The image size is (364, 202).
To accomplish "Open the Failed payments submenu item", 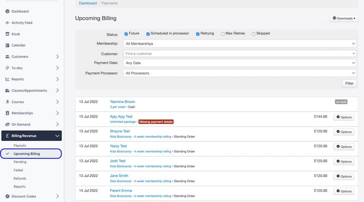I will [x=18, y=170].
